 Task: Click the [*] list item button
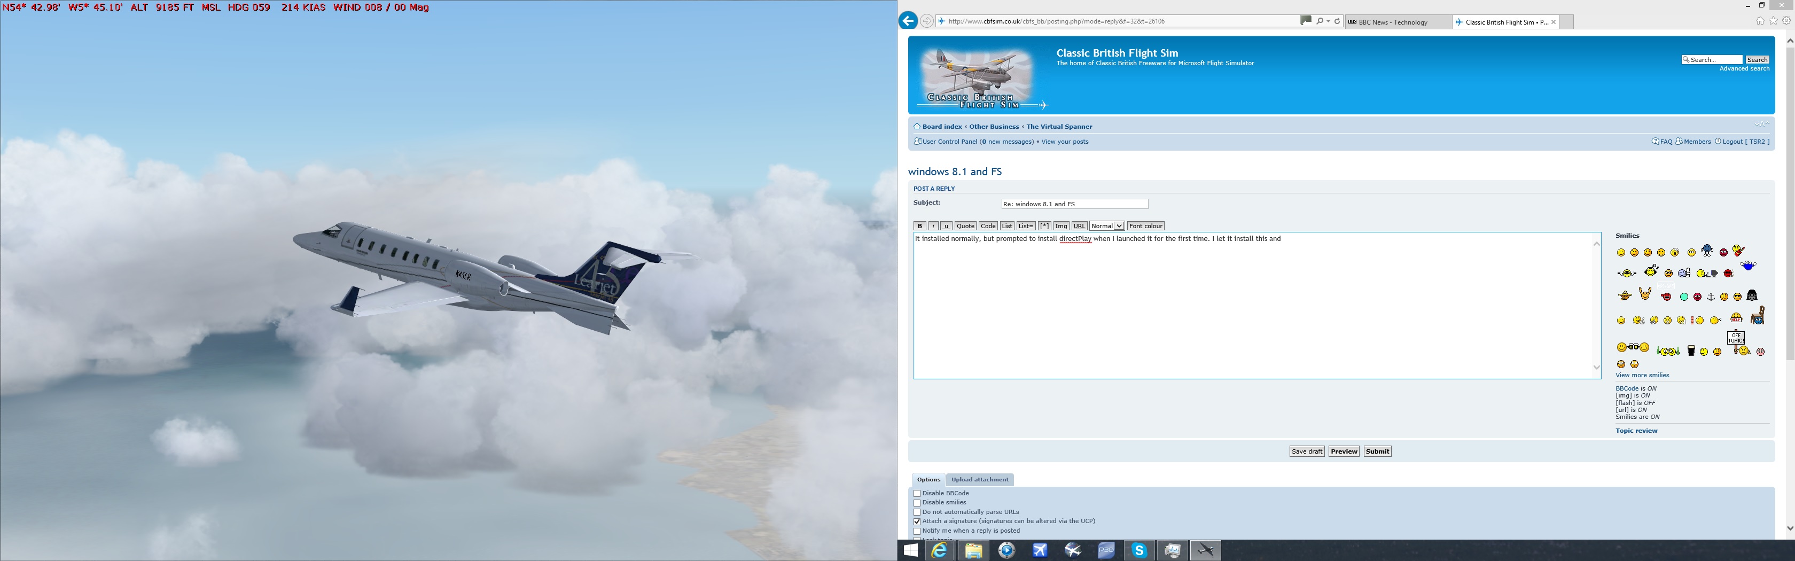pyautogui.click(x=1044, y=226)
